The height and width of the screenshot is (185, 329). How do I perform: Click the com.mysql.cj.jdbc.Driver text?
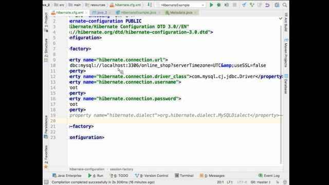tap(224, 77)
